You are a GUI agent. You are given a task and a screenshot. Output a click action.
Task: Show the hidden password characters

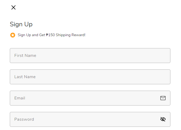[x=163, y=119]
